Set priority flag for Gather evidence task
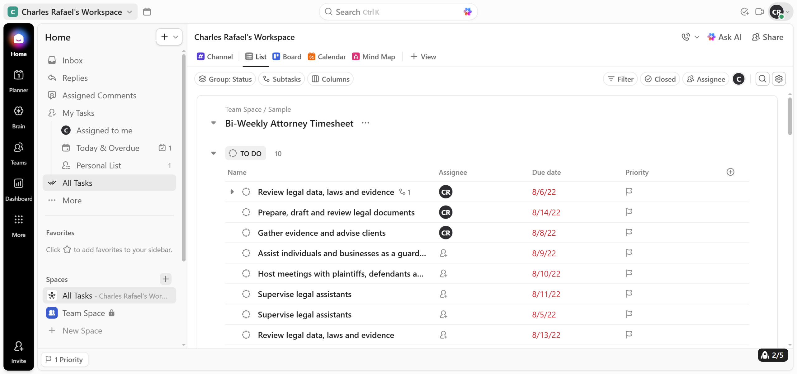797x374 pixels. point(629,233)
